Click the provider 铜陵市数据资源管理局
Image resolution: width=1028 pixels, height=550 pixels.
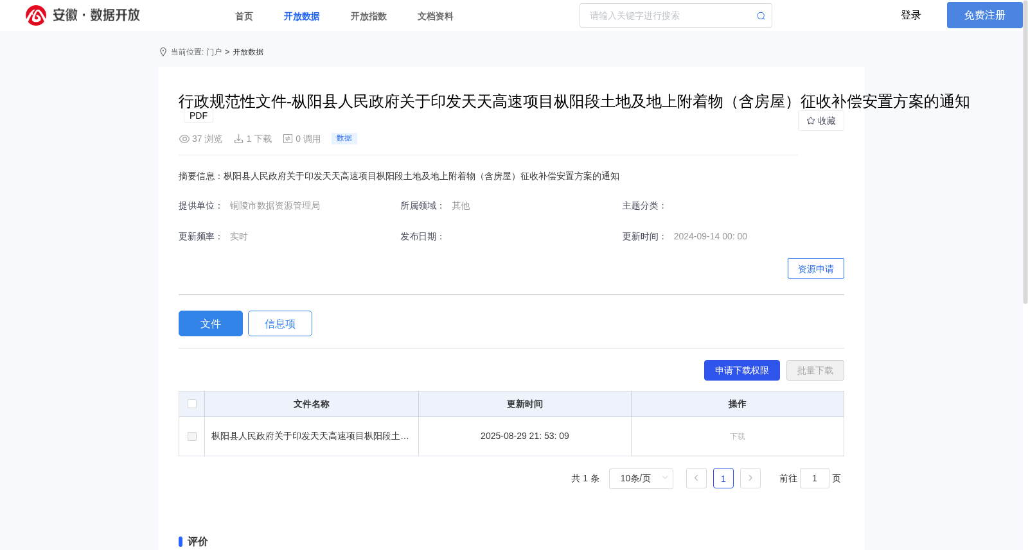click(x=275, y=205)
